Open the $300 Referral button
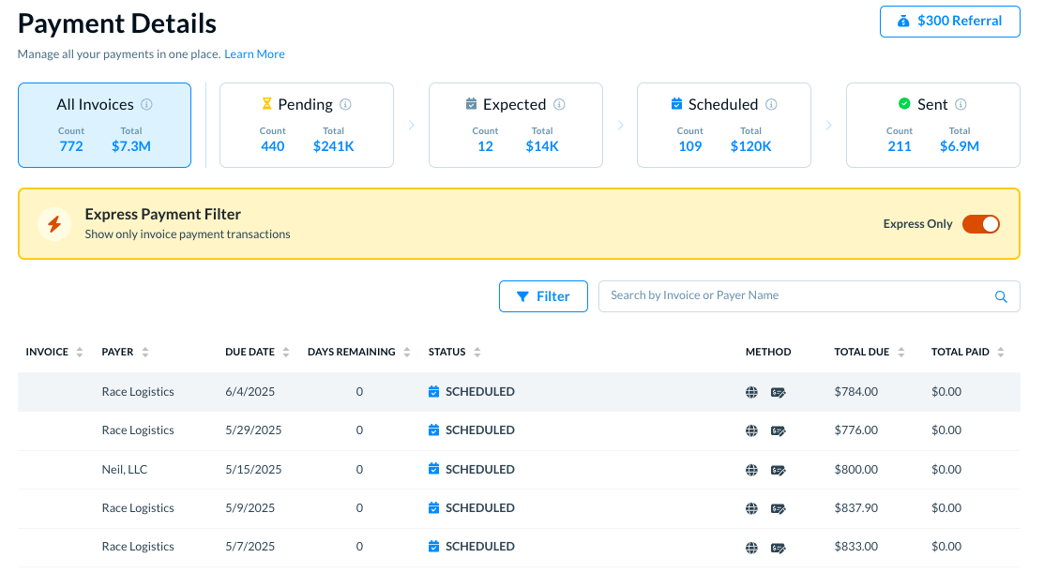 [x=949, y=22]
